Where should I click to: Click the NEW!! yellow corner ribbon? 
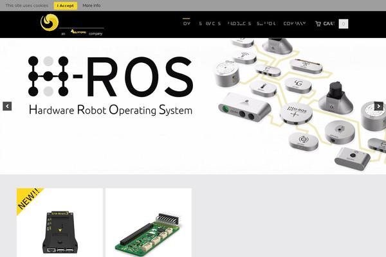[28, 199]
